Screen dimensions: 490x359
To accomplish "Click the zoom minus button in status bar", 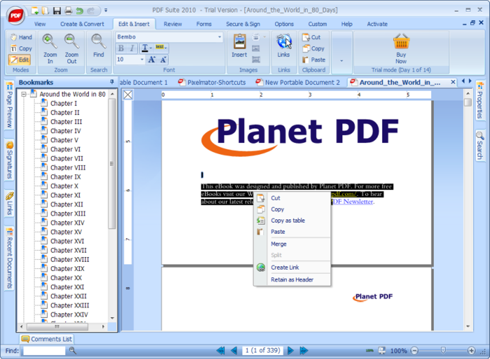I will point(415,350).
